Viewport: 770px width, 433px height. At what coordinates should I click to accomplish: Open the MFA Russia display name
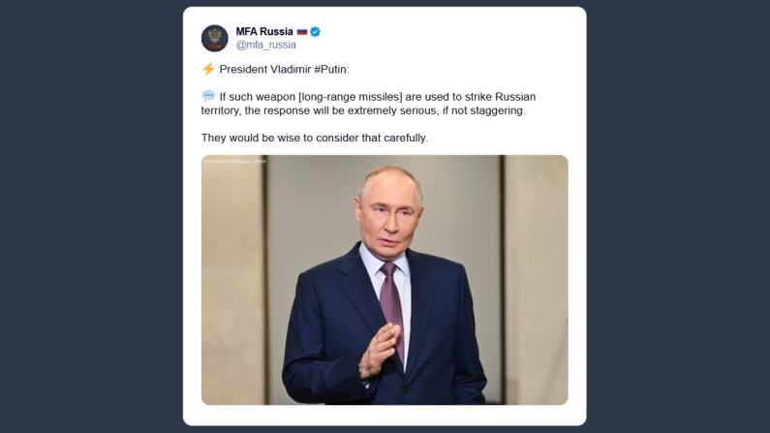(x=264, y=32)
